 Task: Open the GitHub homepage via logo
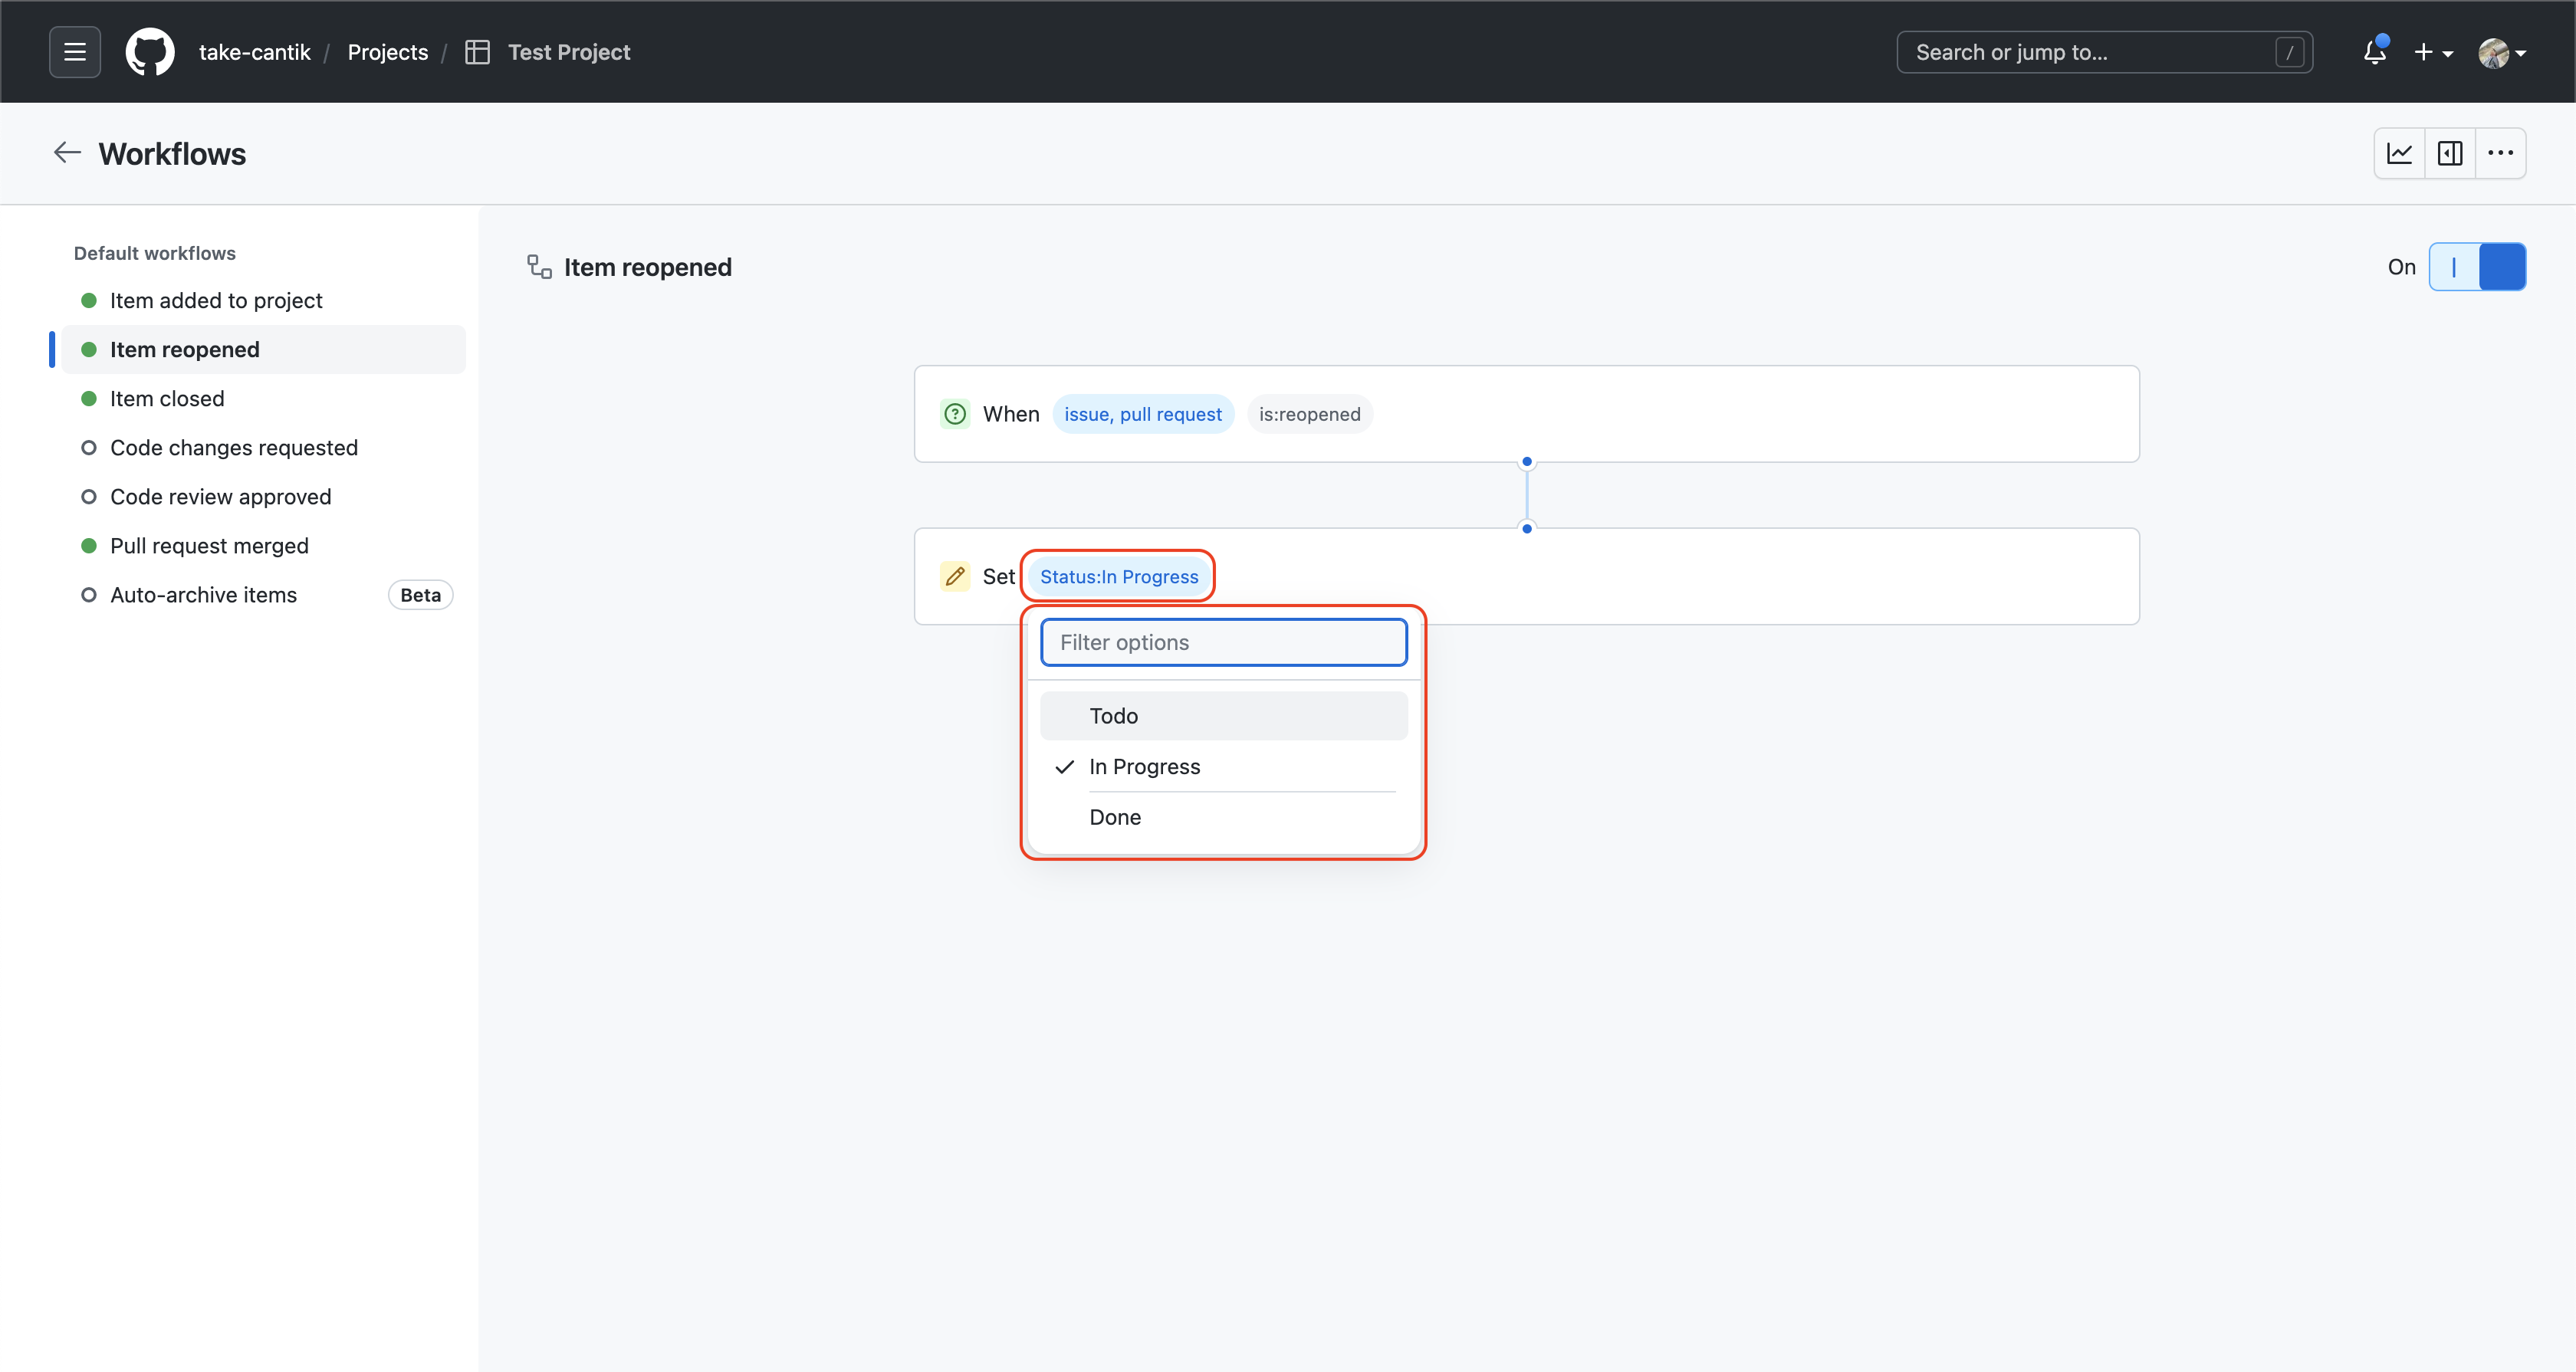pyautogui.click(x=150, y=51)
